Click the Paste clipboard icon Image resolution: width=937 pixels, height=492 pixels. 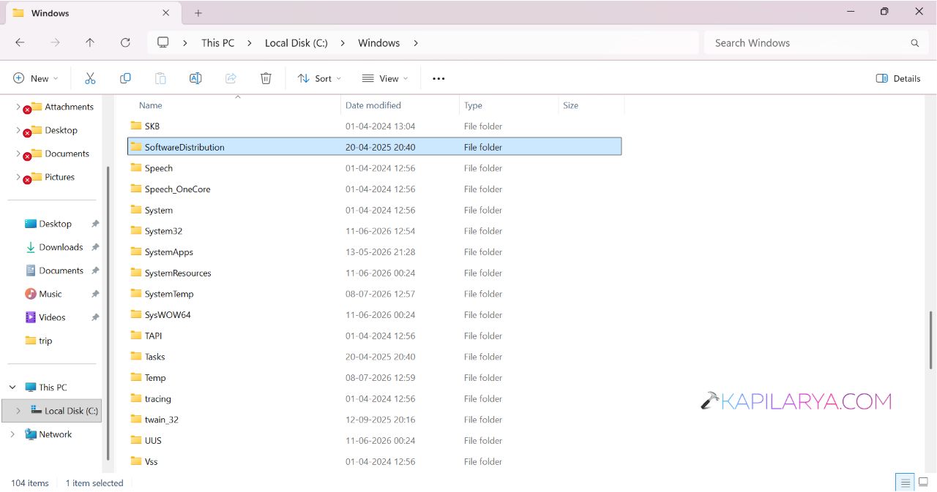click(160, 78)
